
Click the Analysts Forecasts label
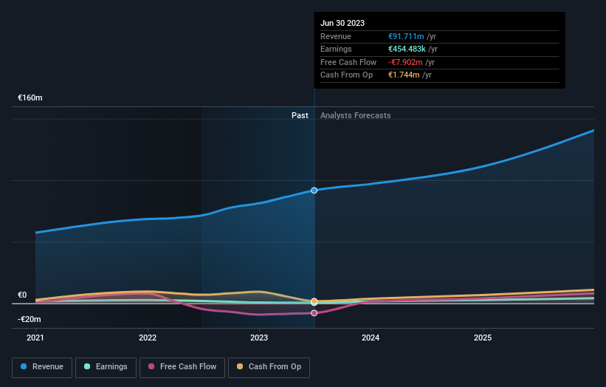point(356,115)
